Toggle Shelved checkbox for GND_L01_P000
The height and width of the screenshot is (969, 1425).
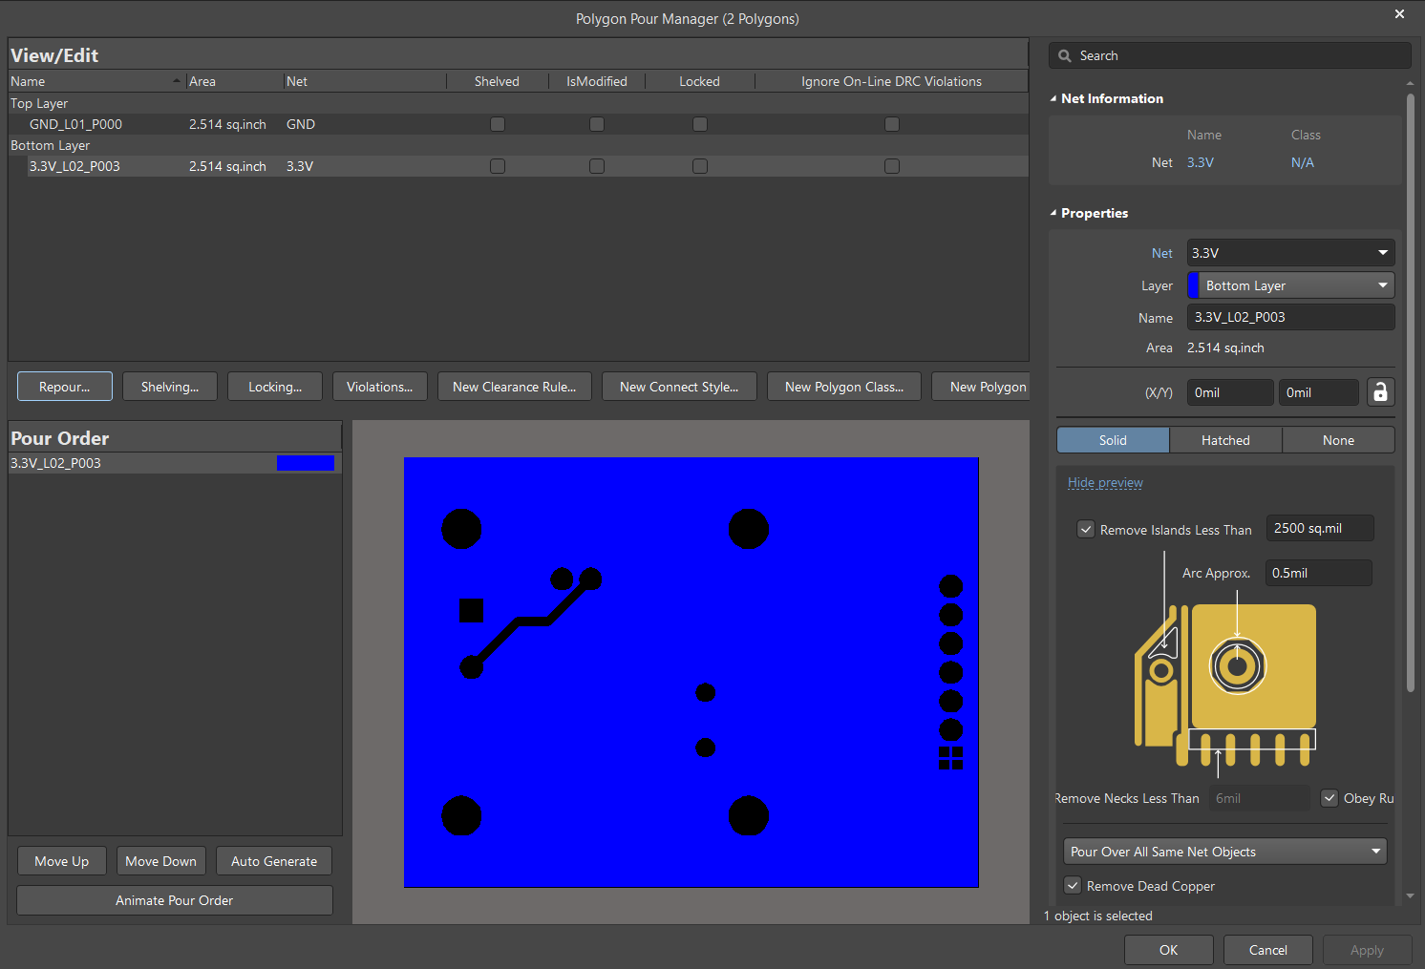pos(498,124)
